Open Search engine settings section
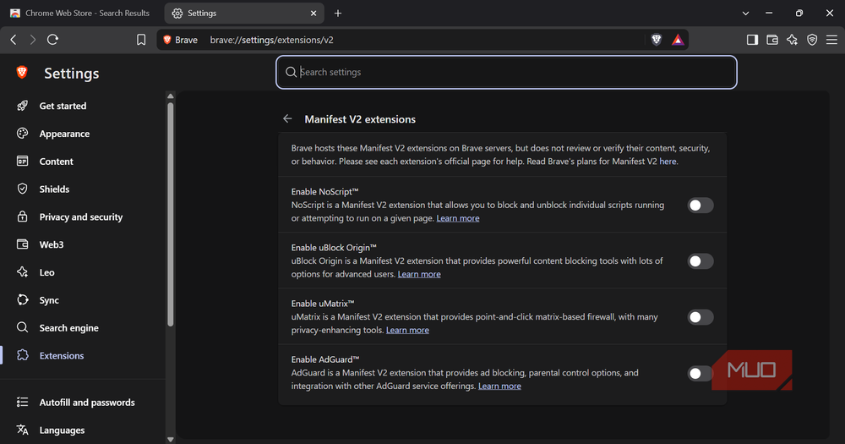The width and height of the screenshot is (845, 444). tap(68, 327)
